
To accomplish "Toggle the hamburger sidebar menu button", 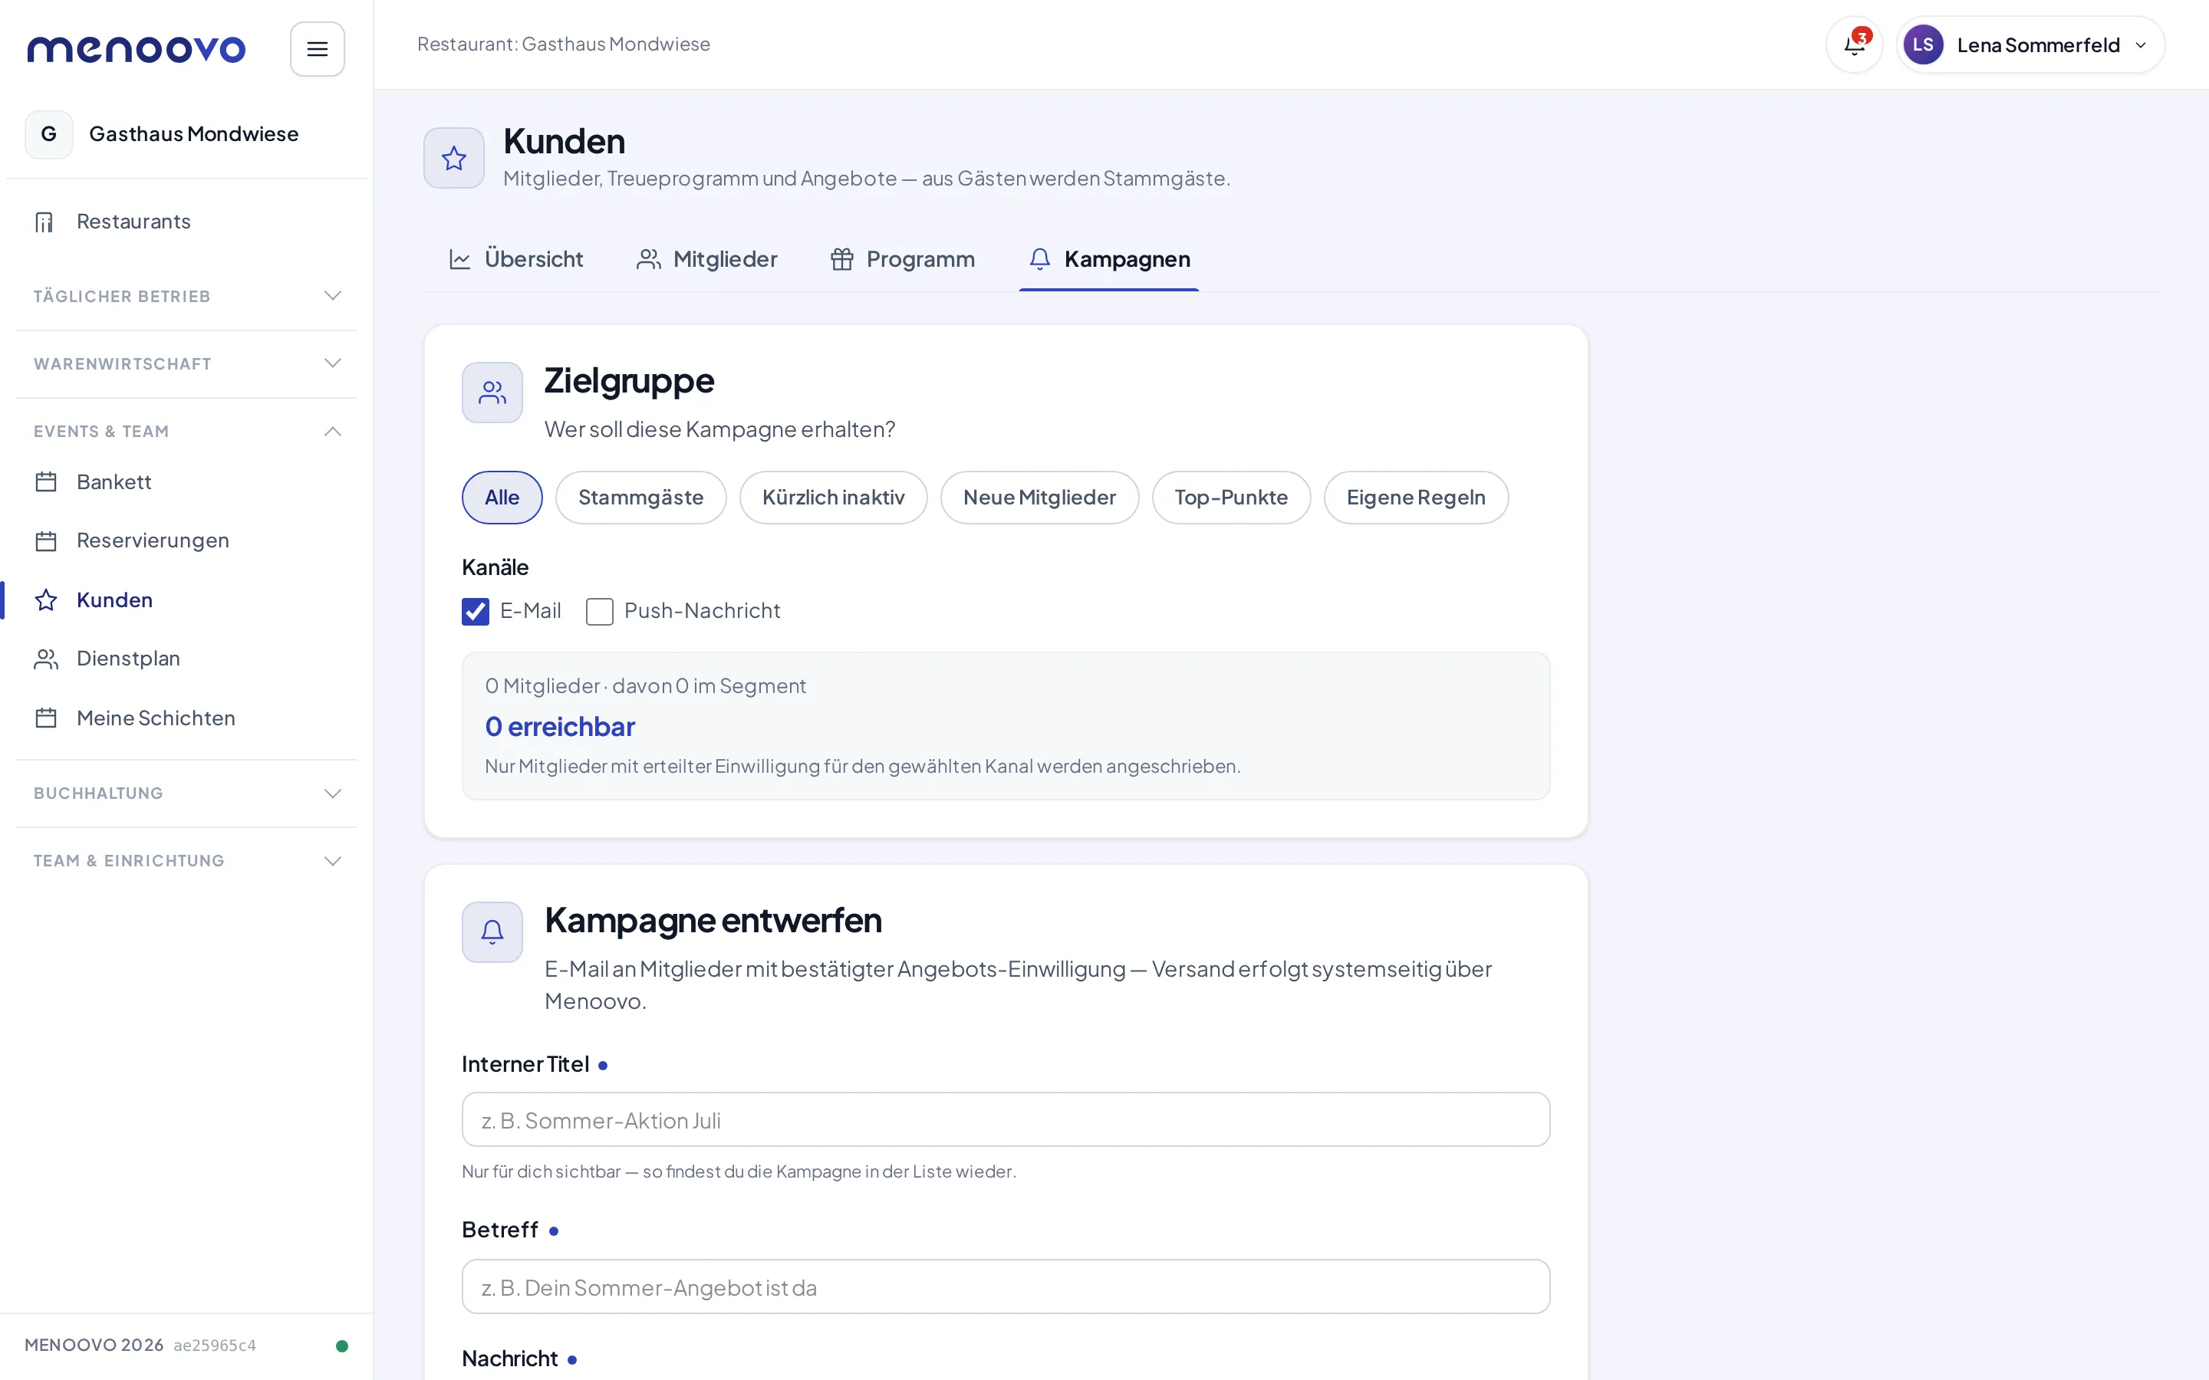I will coord(317,49).
